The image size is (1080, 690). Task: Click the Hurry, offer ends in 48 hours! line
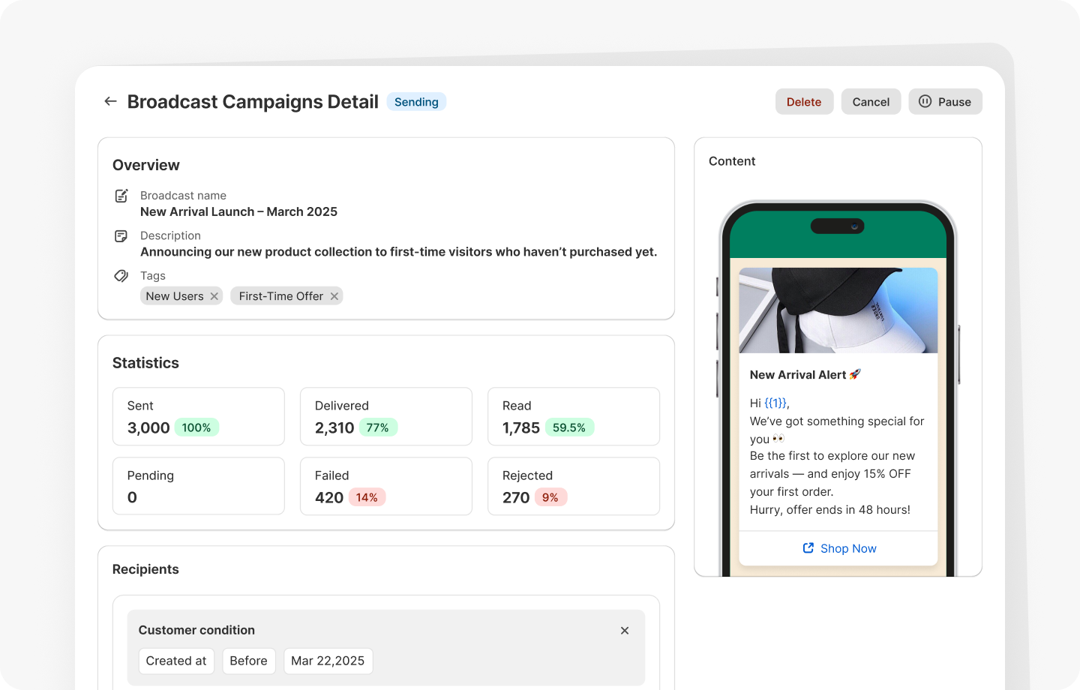click(830, 510)
